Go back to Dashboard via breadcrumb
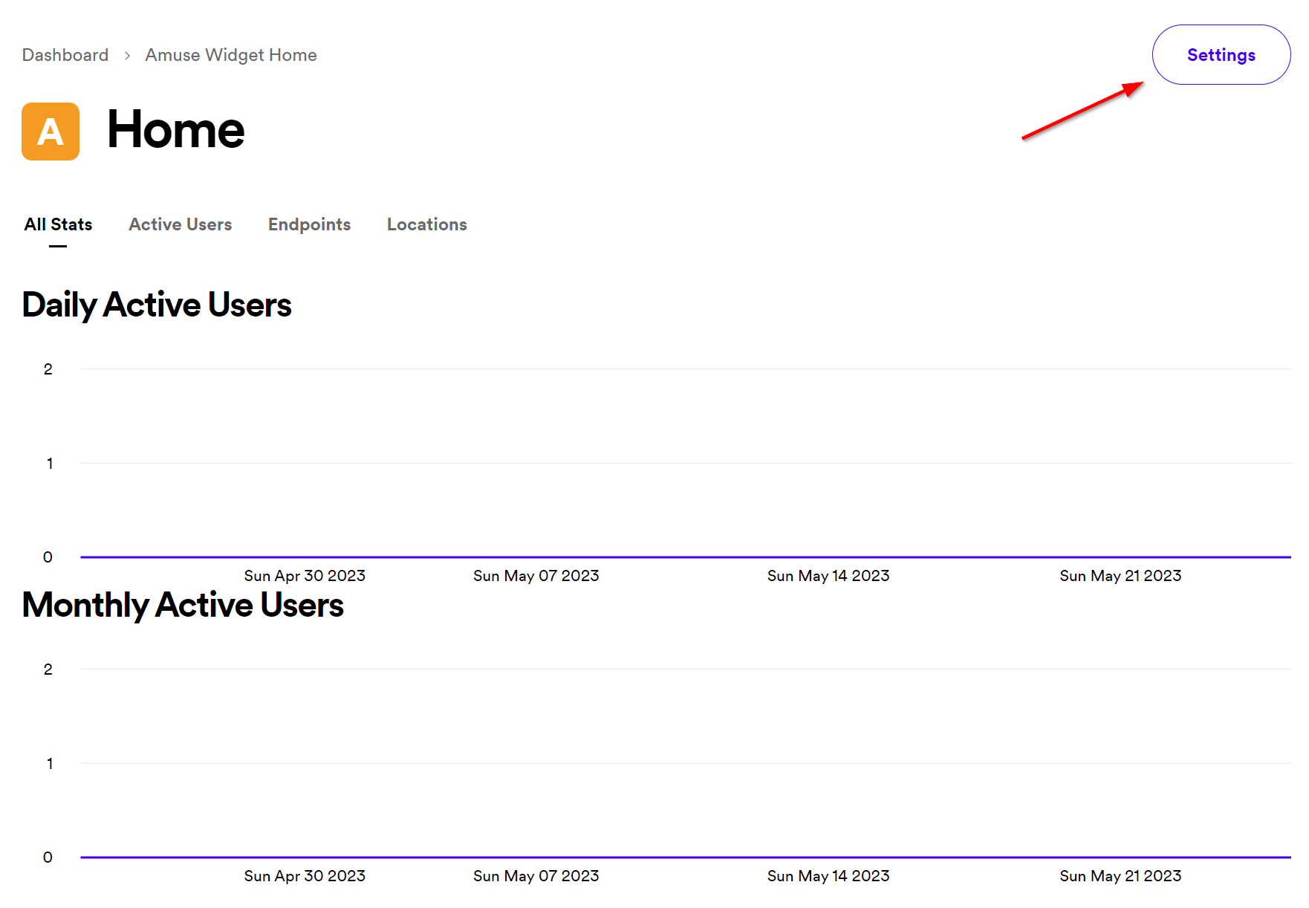The image size is (1309, 908). [x=65, y=55]
